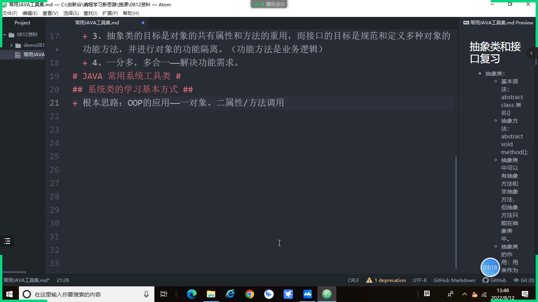Click the deprecation warning triangle icon

tap(369, 280)
